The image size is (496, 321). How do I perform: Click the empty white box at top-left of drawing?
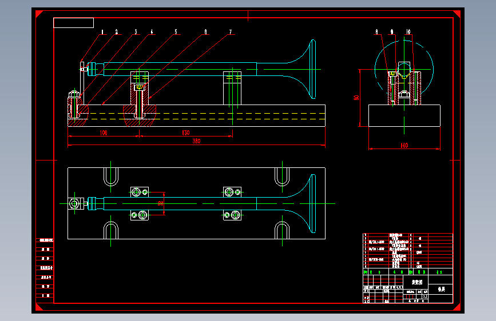point(73,23)
